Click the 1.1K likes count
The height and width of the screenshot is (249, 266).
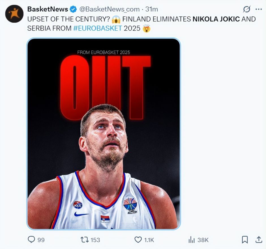coord(149,240)
